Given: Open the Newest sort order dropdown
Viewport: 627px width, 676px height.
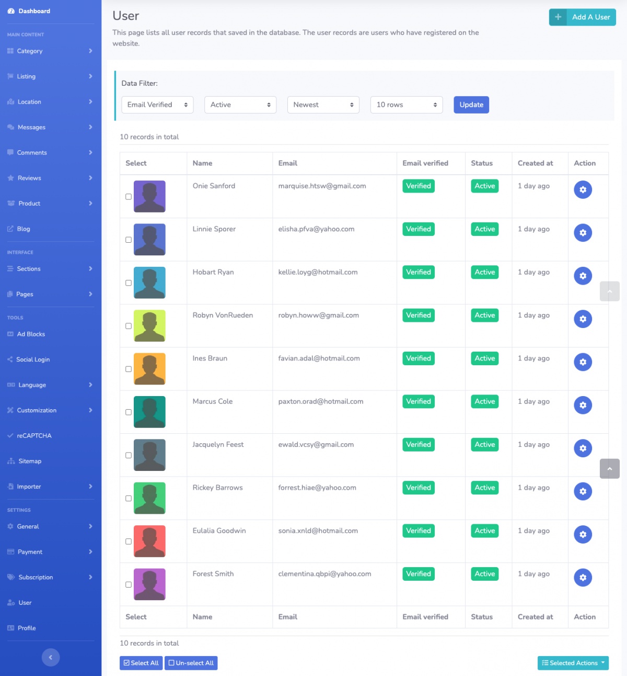Looking at the screenshot, I should 323,105.
